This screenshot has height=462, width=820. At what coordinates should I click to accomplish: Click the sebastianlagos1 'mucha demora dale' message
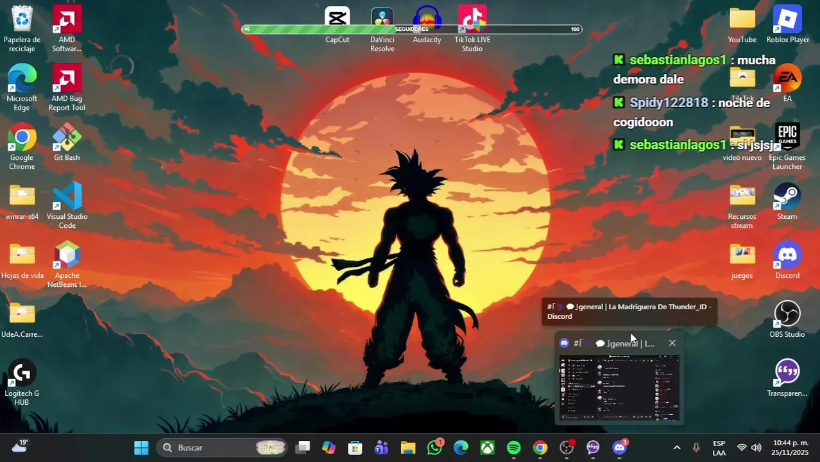[694, 69]
